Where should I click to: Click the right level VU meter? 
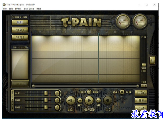tap(140, 22)
